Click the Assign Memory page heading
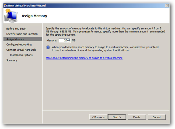This screenshot has height=129, width=175. [34, 16]
